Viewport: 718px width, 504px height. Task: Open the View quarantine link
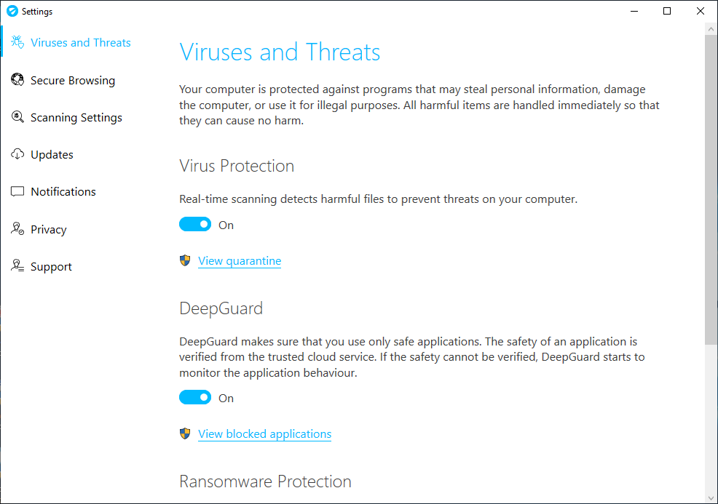coord(240,261)
